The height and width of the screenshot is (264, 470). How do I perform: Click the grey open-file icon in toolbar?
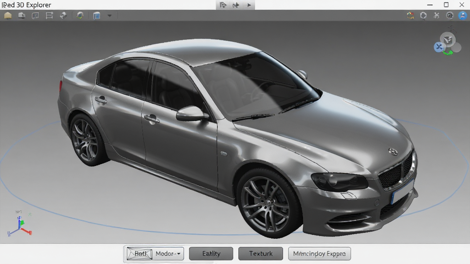22,16
